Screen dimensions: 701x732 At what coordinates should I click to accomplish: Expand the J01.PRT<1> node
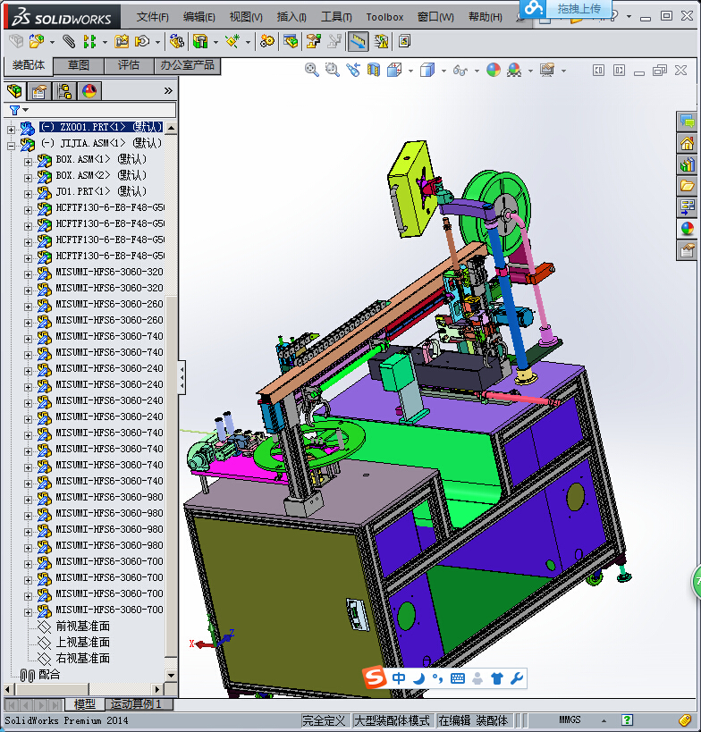coord(28,194)
